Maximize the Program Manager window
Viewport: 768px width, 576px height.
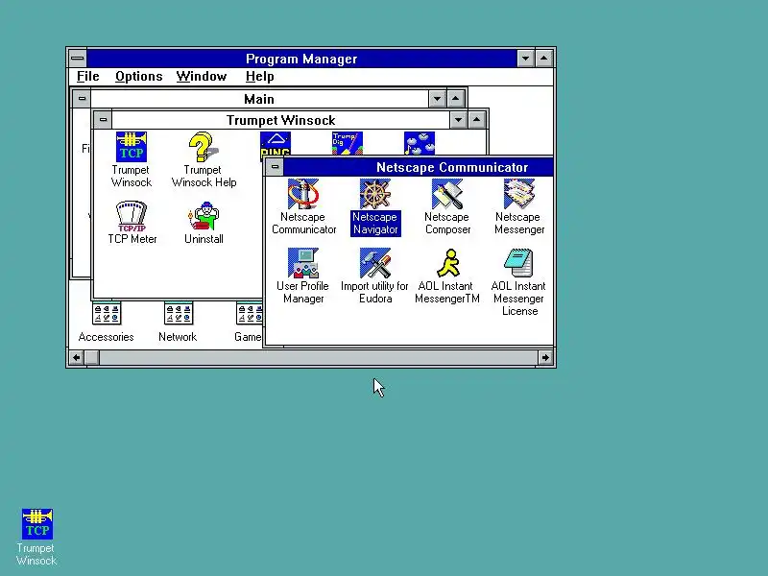[543, 59]
